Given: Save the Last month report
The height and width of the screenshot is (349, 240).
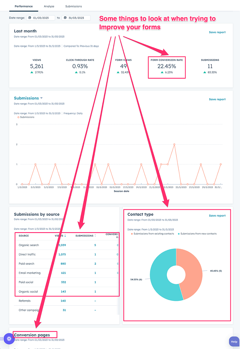Looking at the screenshot, I should point(217,32).
